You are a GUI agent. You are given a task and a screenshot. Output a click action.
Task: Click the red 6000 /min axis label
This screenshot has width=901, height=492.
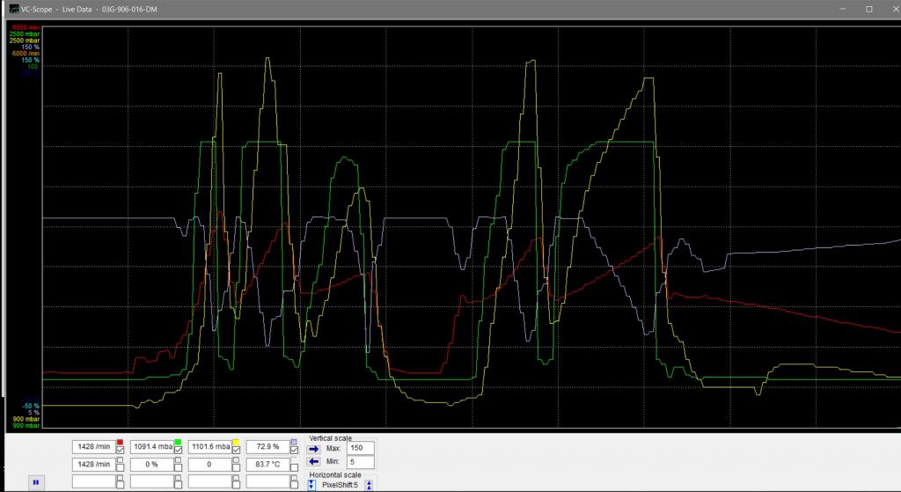26,27
